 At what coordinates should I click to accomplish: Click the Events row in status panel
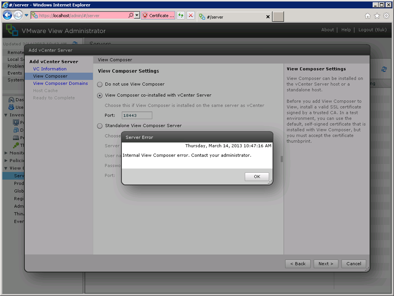coord(15,73)
